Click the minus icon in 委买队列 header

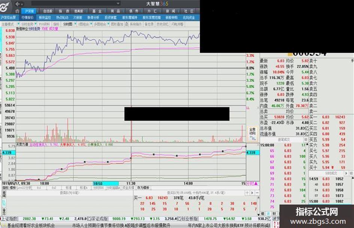257,193
